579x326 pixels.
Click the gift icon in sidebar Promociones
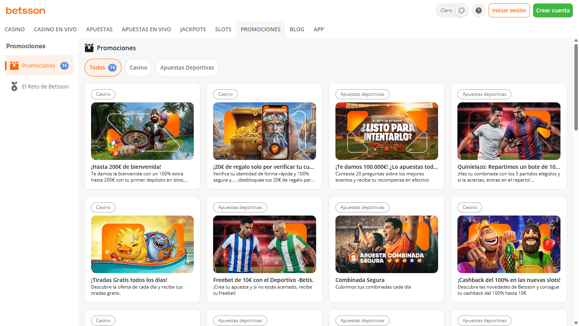(x=14, y=65)
